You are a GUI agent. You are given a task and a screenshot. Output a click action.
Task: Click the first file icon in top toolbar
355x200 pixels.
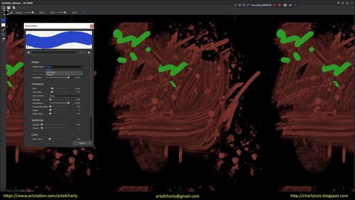point(3,7)
